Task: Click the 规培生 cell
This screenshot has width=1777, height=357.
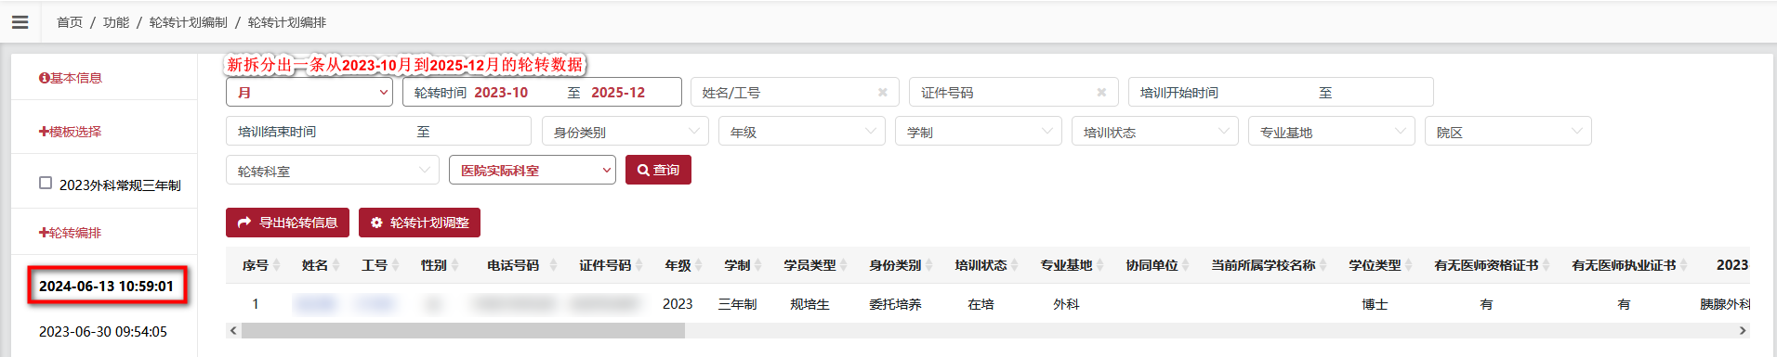Action: point(810,304)
